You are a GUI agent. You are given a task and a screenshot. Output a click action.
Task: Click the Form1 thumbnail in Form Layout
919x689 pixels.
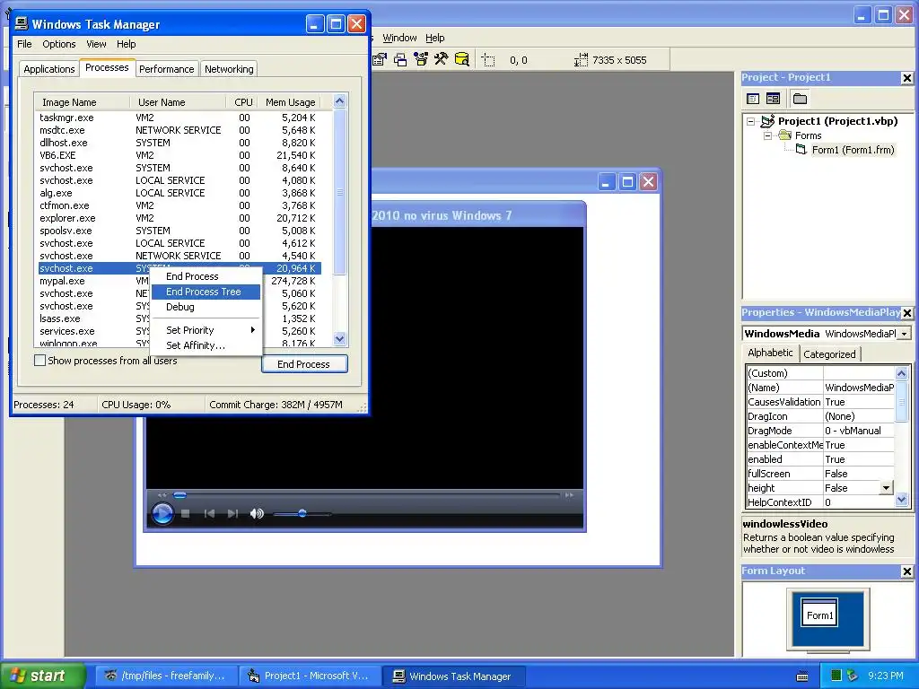pyautogui.click(x=819, y=614)
